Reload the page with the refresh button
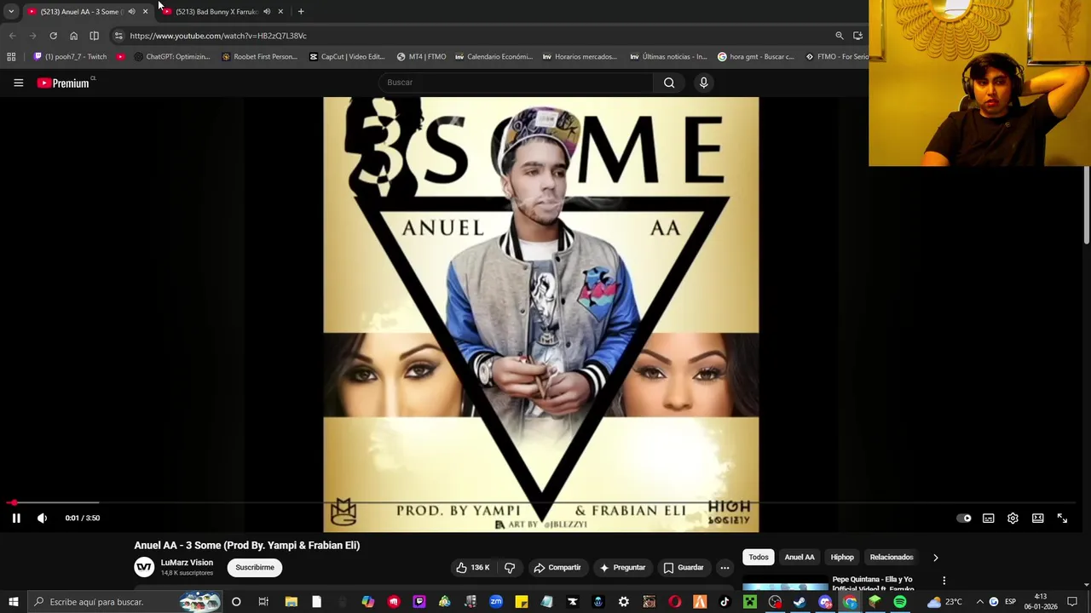1091x613 pixels. click(x=53, y=36)
